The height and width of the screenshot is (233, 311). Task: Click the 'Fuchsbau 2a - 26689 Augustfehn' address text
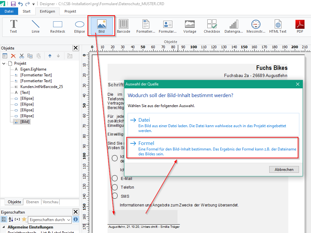256,75
